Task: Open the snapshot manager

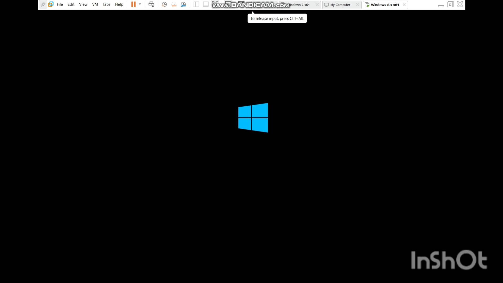Action: [183, 4]
